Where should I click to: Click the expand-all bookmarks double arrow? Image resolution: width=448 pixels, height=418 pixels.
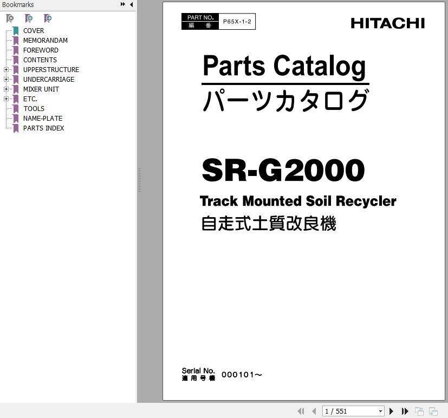[123, 4]
